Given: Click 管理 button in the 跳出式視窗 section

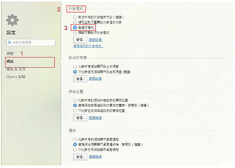Looking at the screenshot, I should click(x=80, y=79).
